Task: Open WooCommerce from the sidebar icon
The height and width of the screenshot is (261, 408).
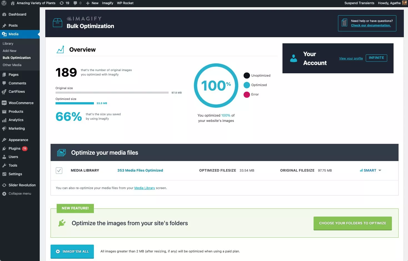Action: (x=4, y=103)
